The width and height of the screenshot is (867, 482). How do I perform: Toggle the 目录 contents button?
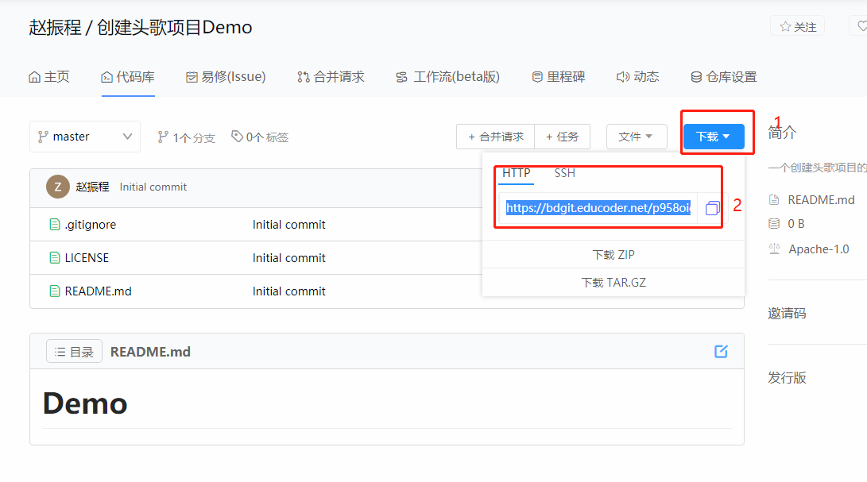(x=74, y=352)
